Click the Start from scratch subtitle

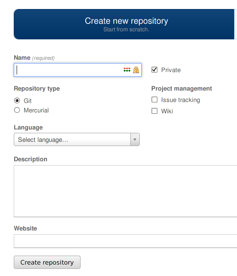pos(127,29)
